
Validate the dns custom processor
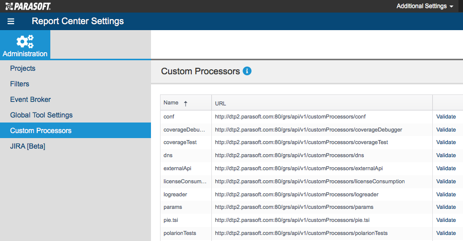tap(446, 155)
